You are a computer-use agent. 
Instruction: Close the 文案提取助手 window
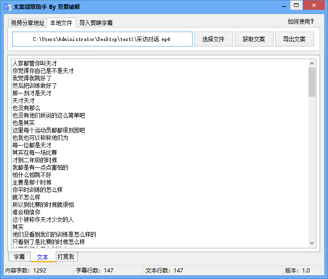[x=315, y=5]
